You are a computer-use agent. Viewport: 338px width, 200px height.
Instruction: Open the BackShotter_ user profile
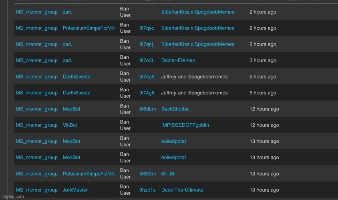[176, 109]
